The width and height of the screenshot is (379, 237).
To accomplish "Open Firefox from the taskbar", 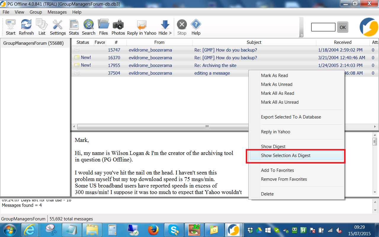I will pyautogui.click(x=153, y=230).
